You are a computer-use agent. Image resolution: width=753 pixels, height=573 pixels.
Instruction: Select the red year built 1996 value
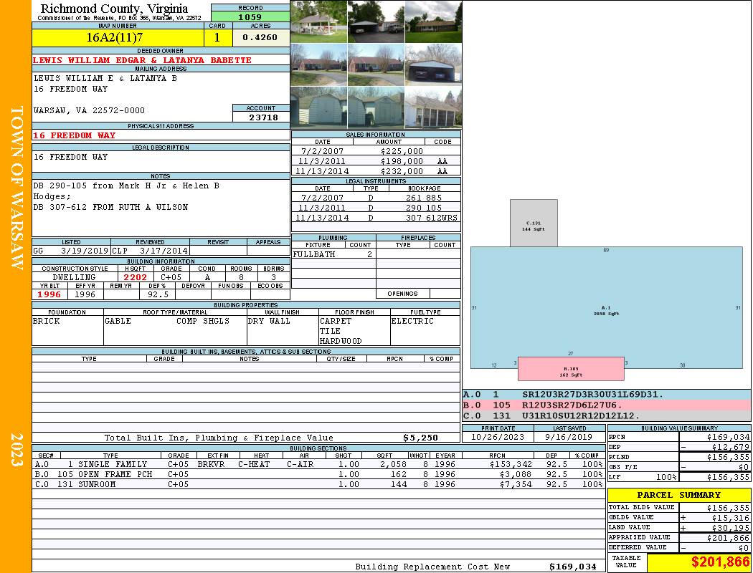[x=49, y=294]
